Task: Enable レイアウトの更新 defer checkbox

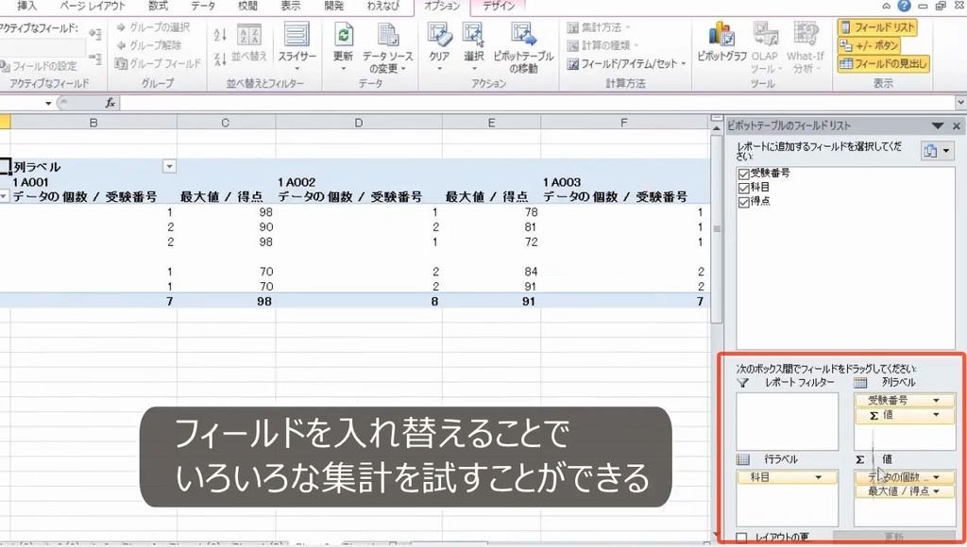Action: pyautogui.click(x=742, y=538)
